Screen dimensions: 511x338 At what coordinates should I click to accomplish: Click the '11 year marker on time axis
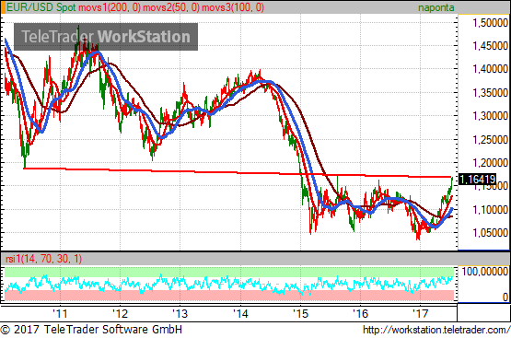(x=60, y=314)
